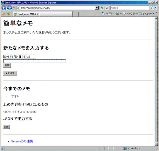Open the ページ(P) menu
Image resolution: width=159 pixels, height=151 pixels.
(x=130, y=14)
